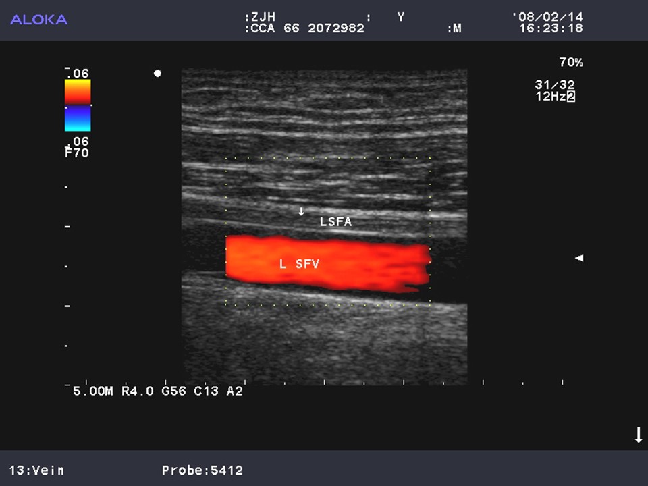Click the 70% indicator
This screenshot has height=486, width=648.
tap(570, 62)
